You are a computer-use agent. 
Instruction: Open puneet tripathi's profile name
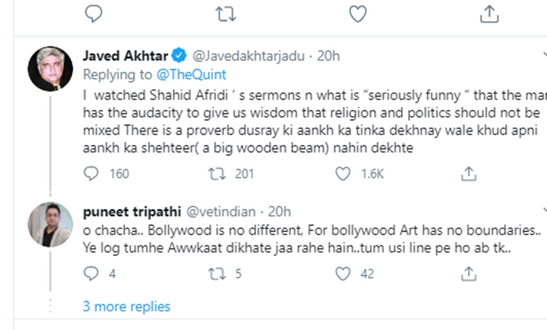pos(132,211)
